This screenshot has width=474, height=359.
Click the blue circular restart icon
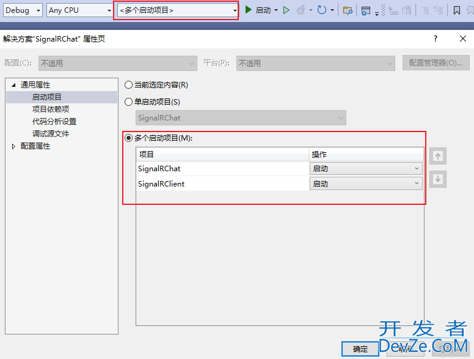coord(322,10)
